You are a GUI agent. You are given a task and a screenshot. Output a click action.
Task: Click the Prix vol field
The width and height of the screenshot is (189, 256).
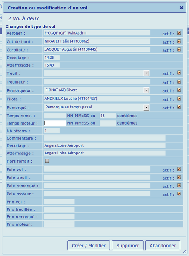pyautogui.click(x=59, y=202)
